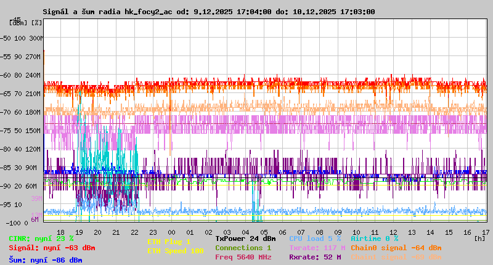
Task: Click the CPU load 5 % legend
Action: coord(315,238)
